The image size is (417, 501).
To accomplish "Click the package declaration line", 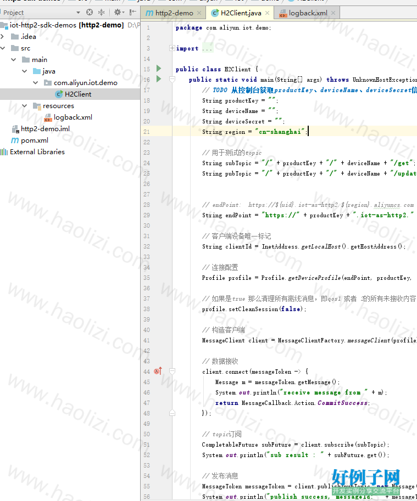I will pos(223,28).
